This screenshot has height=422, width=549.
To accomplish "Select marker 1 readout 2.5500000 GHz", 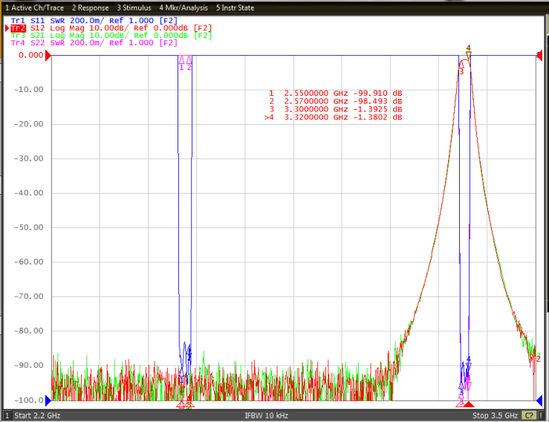I will [x=336, y=94].
